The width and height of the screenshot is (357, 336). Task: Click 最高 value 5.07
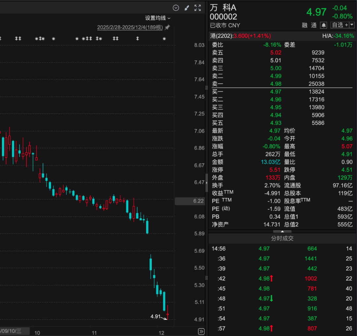pyautogui.click(x=347, y=146)
